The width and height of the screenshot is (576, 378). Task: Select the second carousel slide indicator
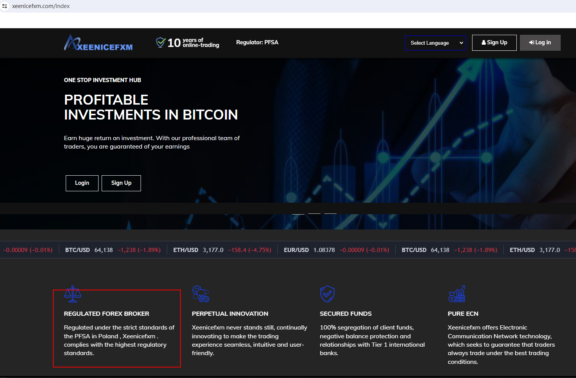[314, 213]
